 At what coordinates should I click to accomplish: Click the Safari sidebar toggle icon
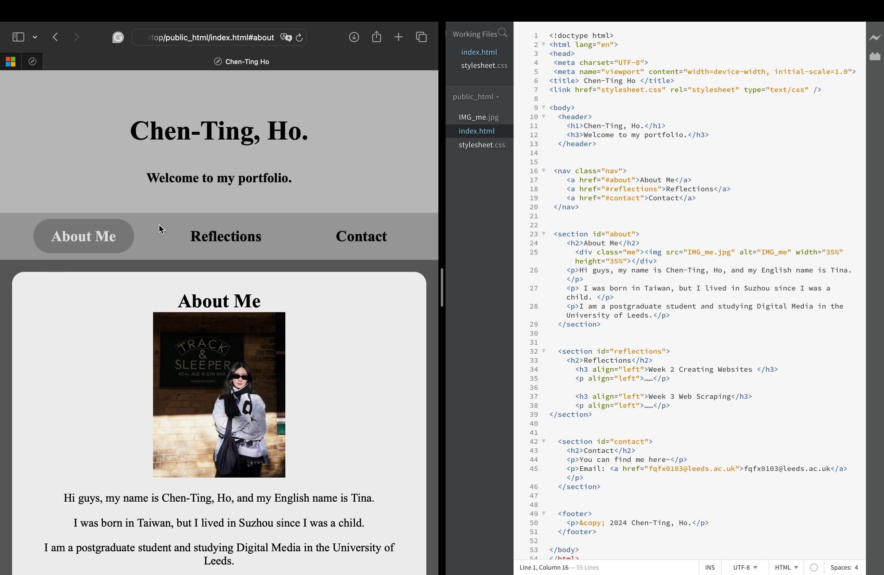[18, 37]
